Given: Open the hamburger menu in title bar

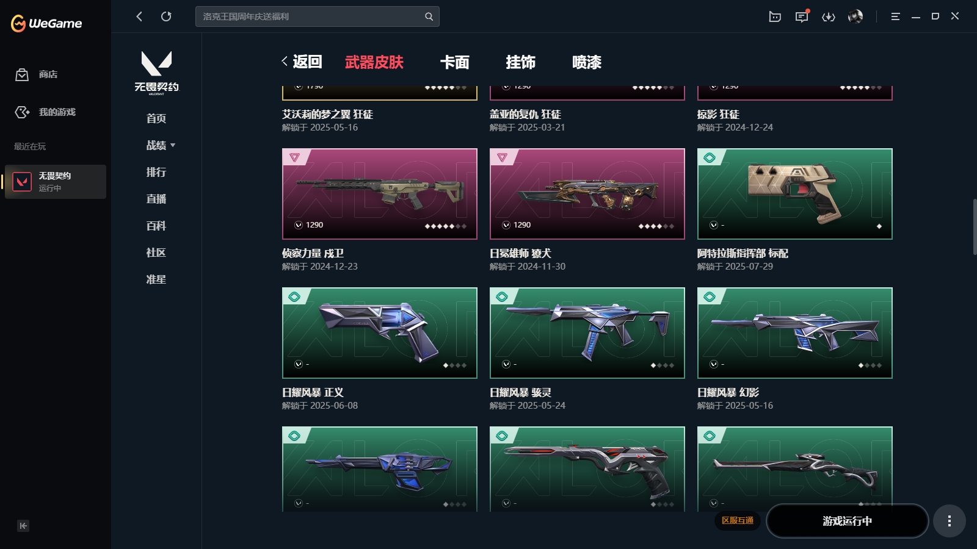Looking at the screenshot, I should coord(895,16).
